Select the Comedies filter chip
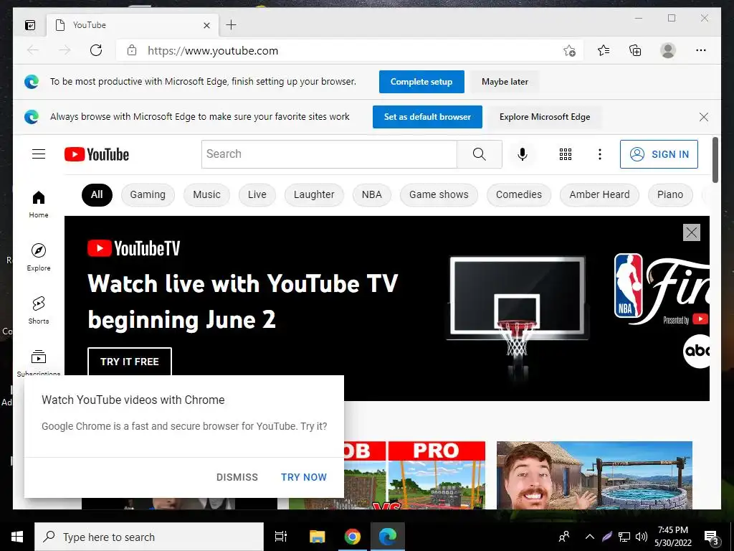 tap(519, 195)
